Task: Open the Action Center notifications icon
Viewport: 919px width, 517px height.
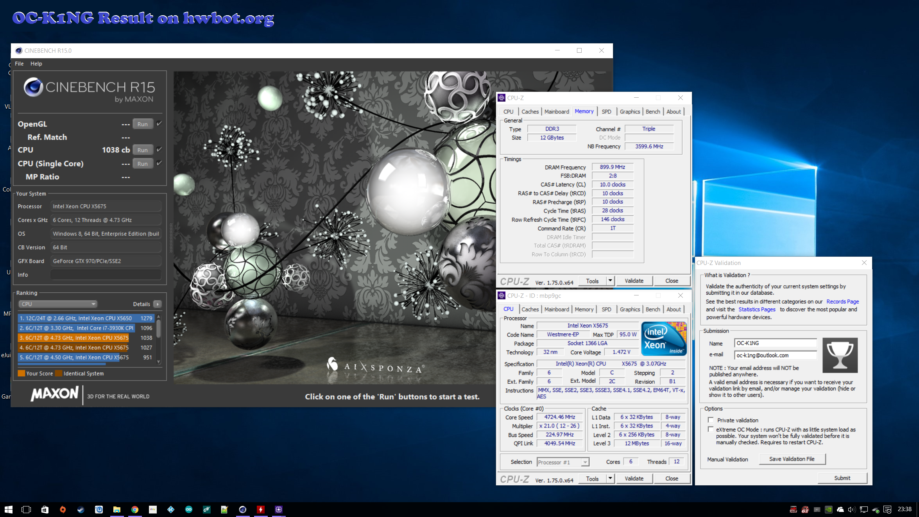Action: (888, 510)
